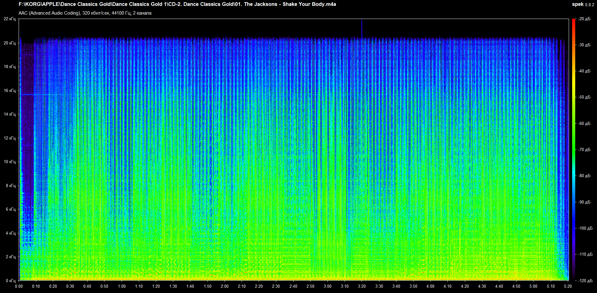Click the file path title text
Screen dimensions: 597x293
177,4
